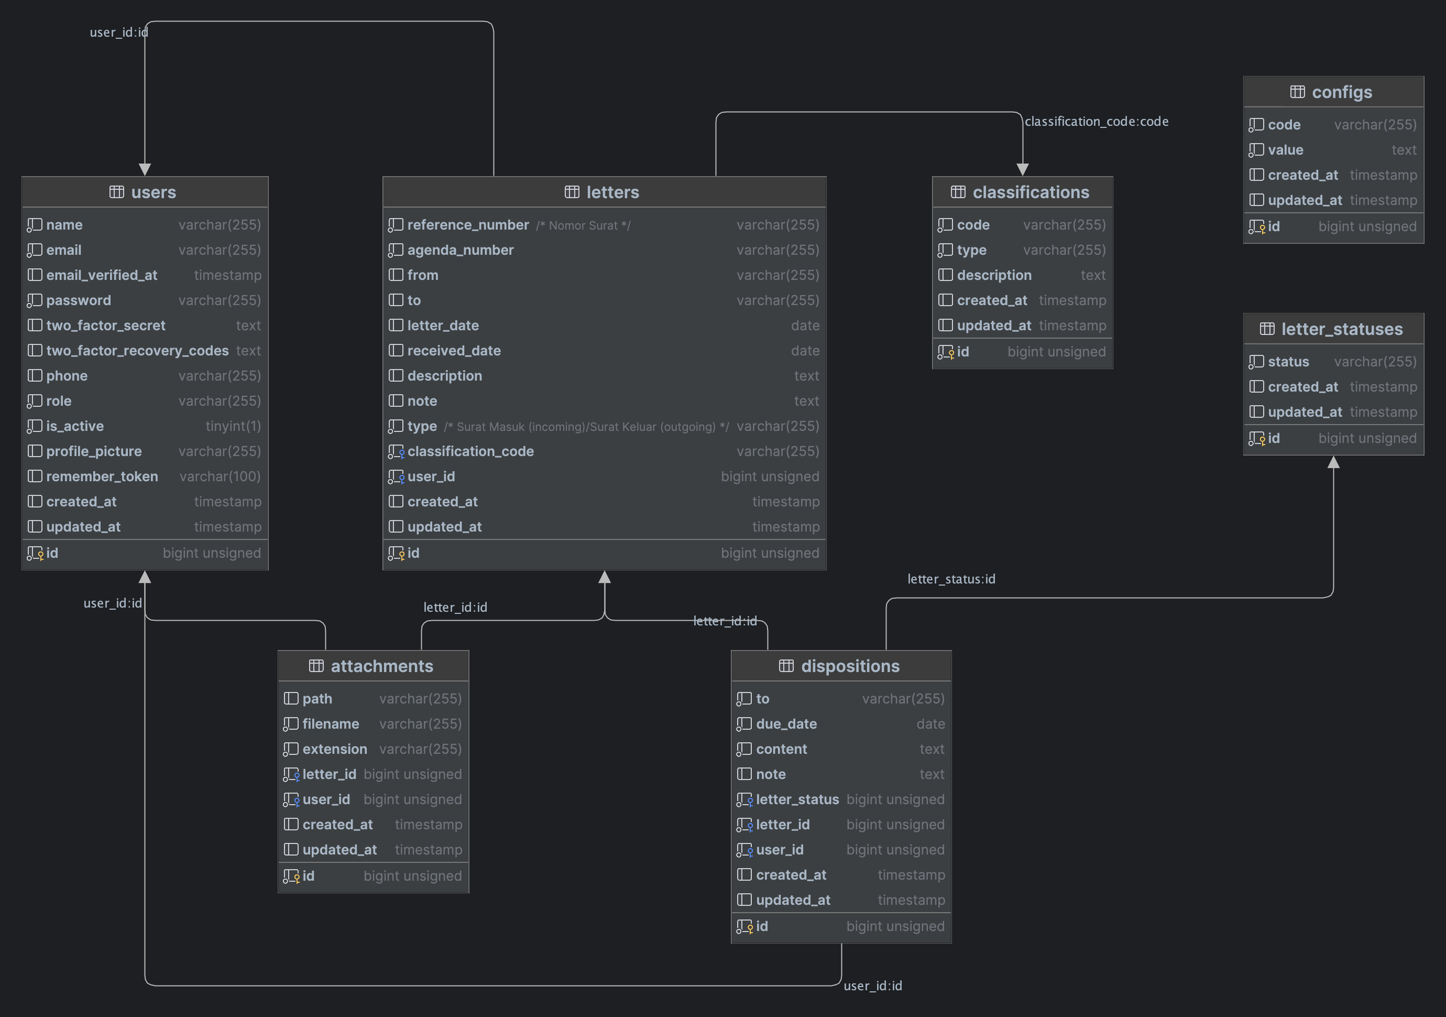Click the table icon beside letters header
The image size is (1446, 1017).
click(572, 192)
